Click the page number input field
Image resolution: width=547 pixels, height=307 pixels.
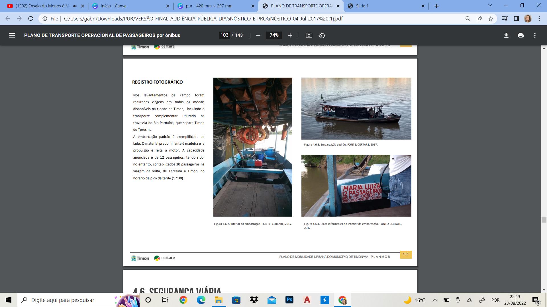pyautogui.click(x=224, y=35)
